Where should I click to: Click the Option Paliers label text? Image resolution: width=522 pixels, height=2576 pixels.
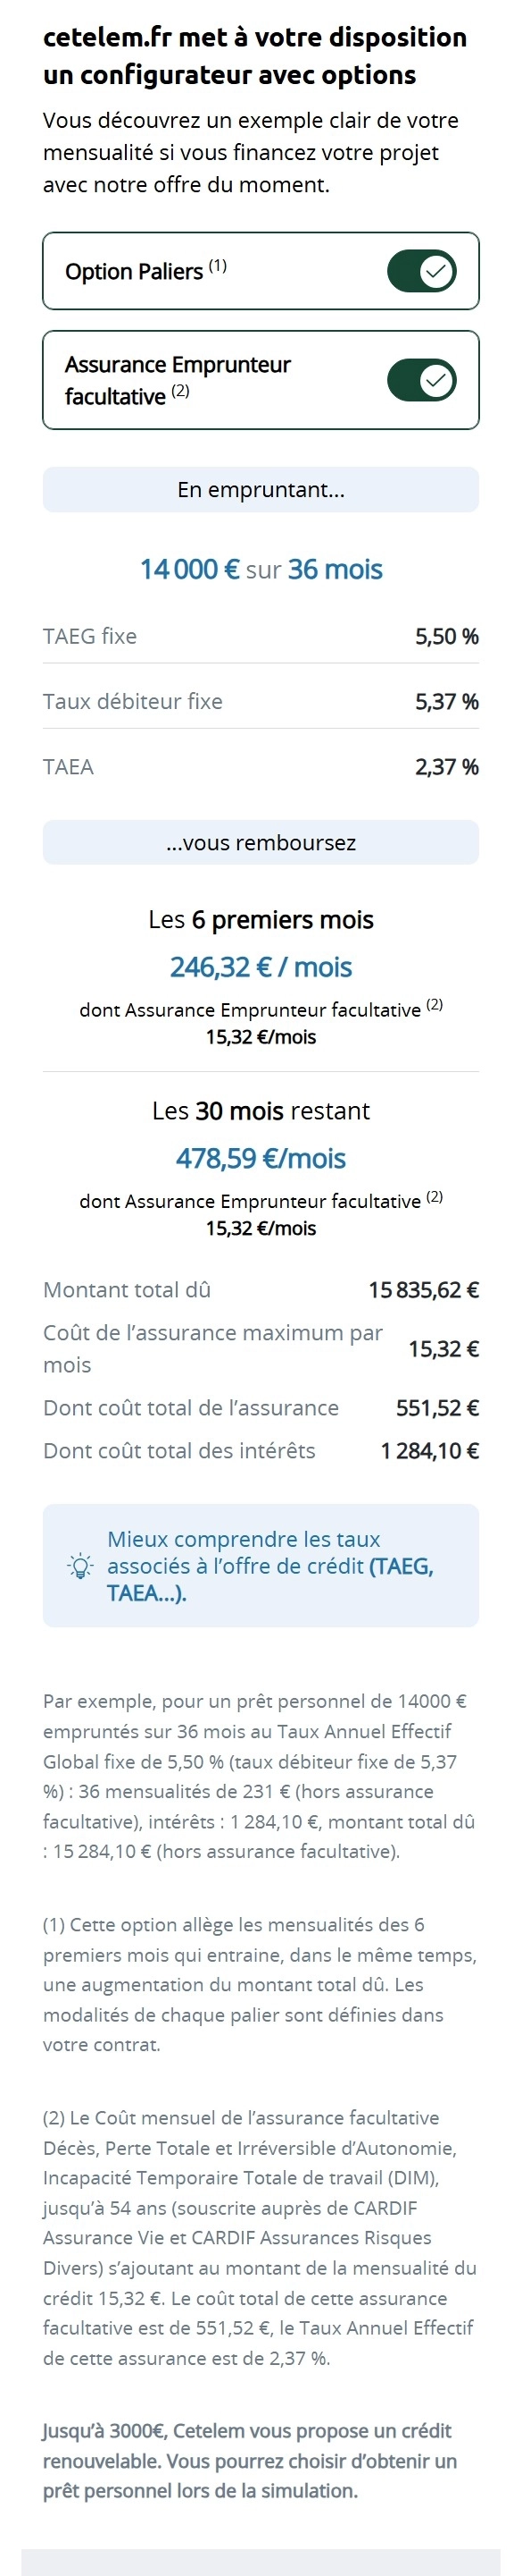(x=134, y=272)
